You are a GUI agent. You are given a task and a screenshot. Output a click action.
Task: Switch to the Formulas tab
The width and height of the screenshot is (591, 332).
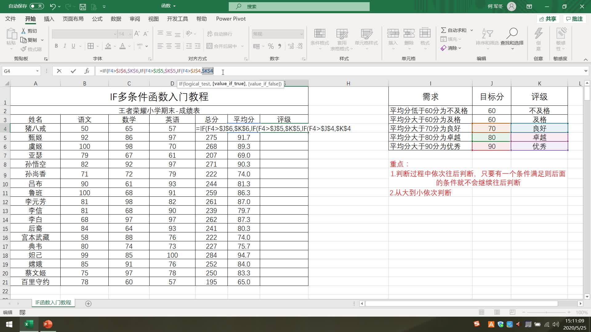pos(97,19)
